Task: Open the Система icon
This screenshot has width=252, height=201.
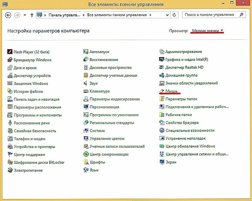Action: pos(86,131)
